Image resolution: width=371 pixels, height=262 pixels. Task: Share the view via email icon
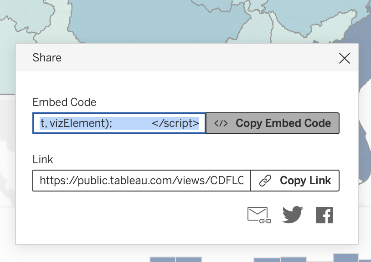coord(259,215)
